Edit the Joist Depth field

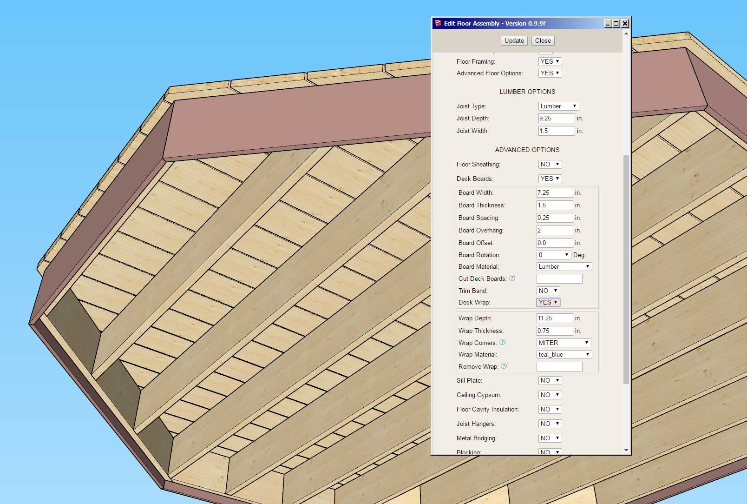click(x=557, y=118)
